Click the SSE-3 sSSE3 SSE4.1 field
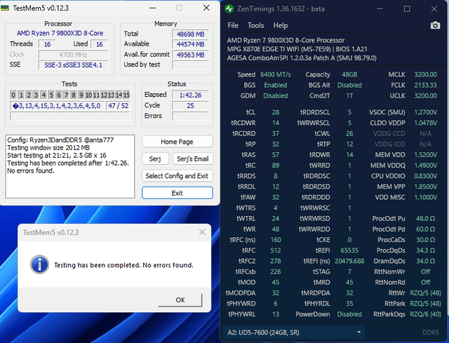 coord(73,65)
